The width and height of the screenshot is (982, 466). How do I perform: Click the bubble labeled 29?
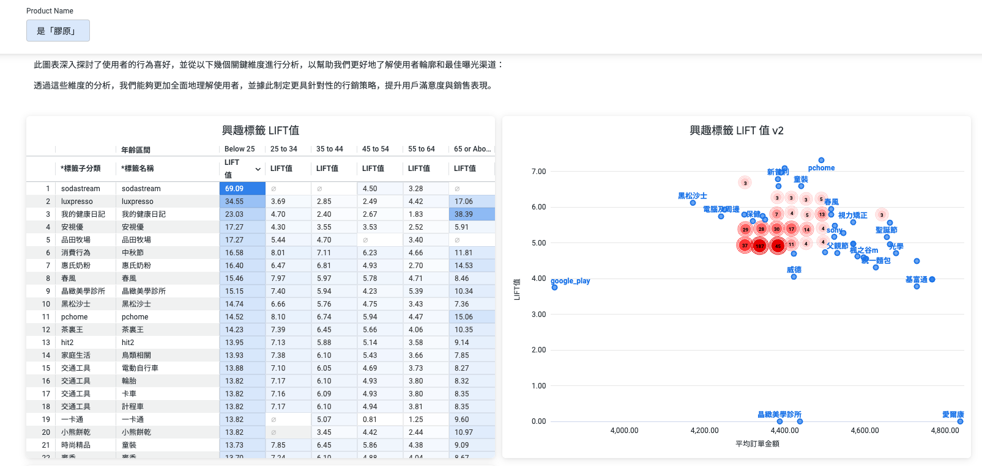pyautogui.click(x=745, y=230)
